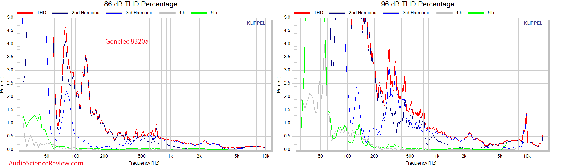Click the "5.0" percent tick on the 86 dB chart
Viewport: 563px width, 168px height.
click(x=10, y=17)
